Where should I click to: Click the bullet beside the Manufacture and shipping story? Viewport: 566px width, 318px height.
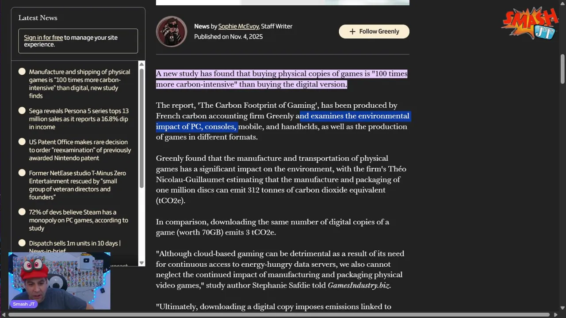pyautogui.click(x=22, y=72)
